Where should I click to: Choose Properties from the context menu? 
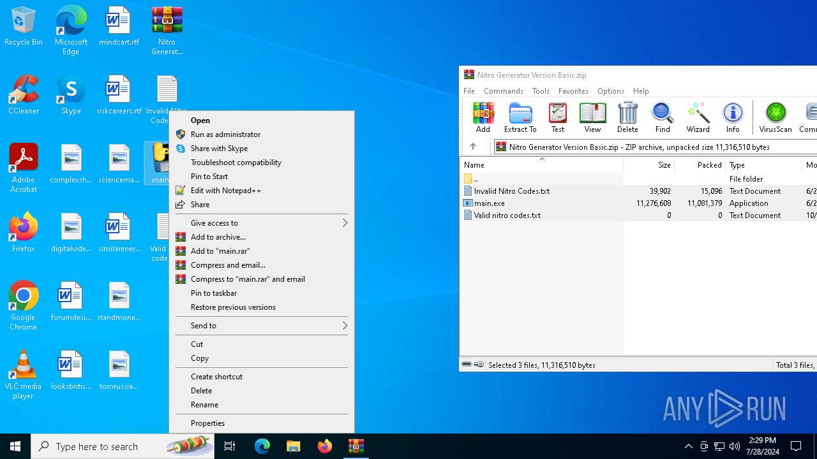pyautogui.click(x=262, y=423)
